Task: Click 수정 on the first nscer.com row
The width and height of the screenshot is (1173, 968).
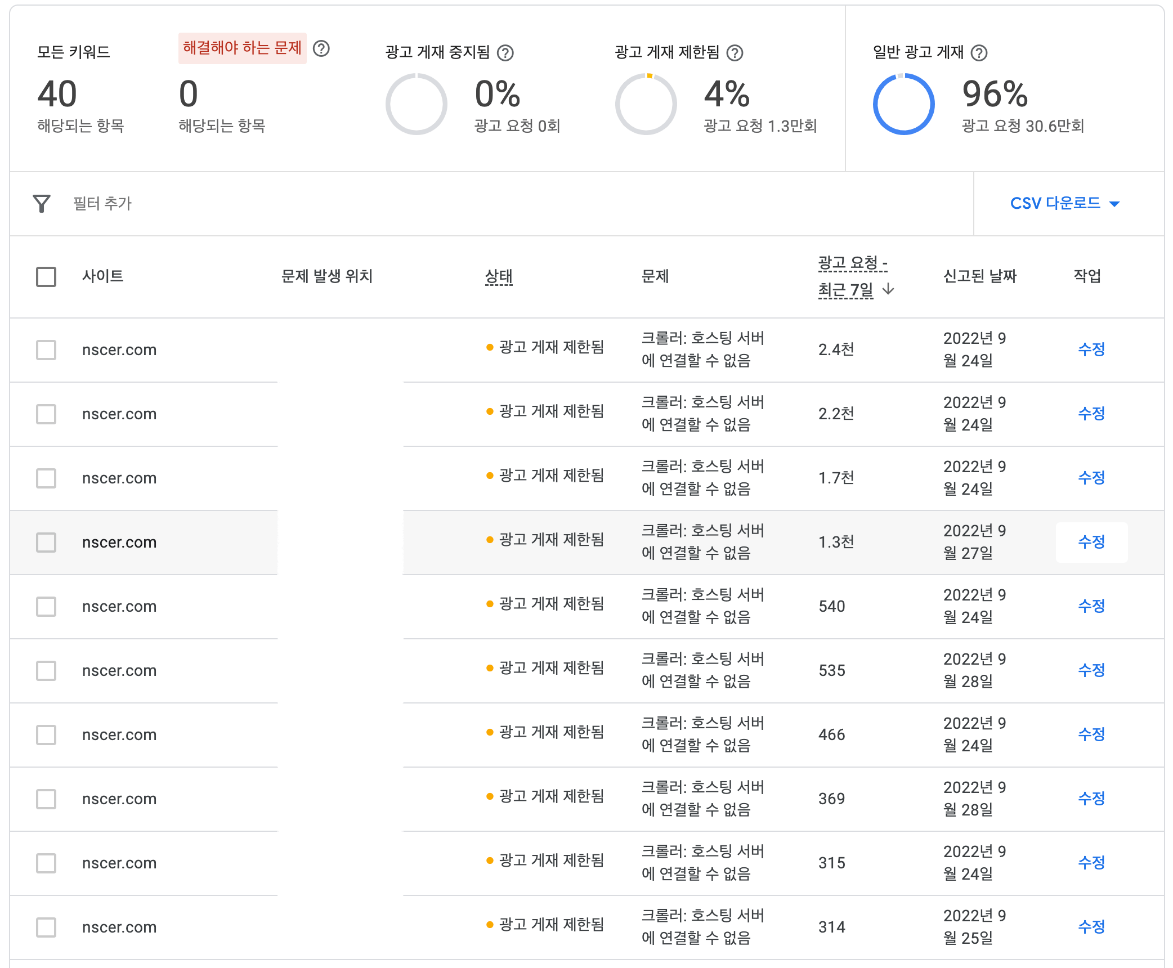Action: pyautogui.click(x=1091, y=349)
